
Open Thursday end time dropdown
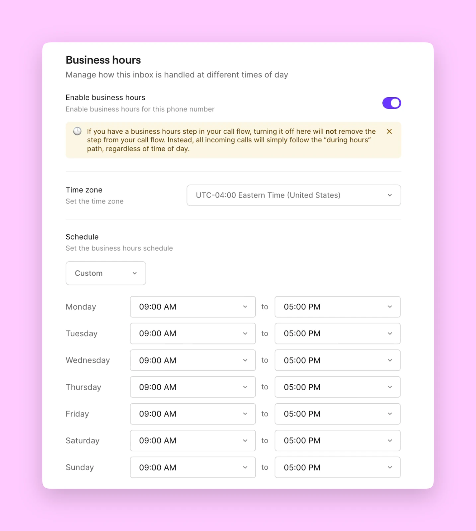click(338, 387)
